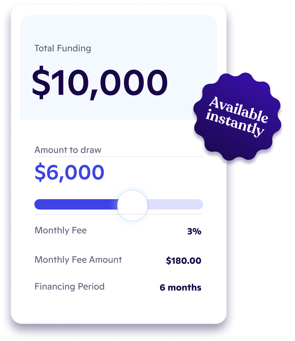295x341 pixels.
Task: Click the Monthly Fee label
Action: click(x=60, y=231)
